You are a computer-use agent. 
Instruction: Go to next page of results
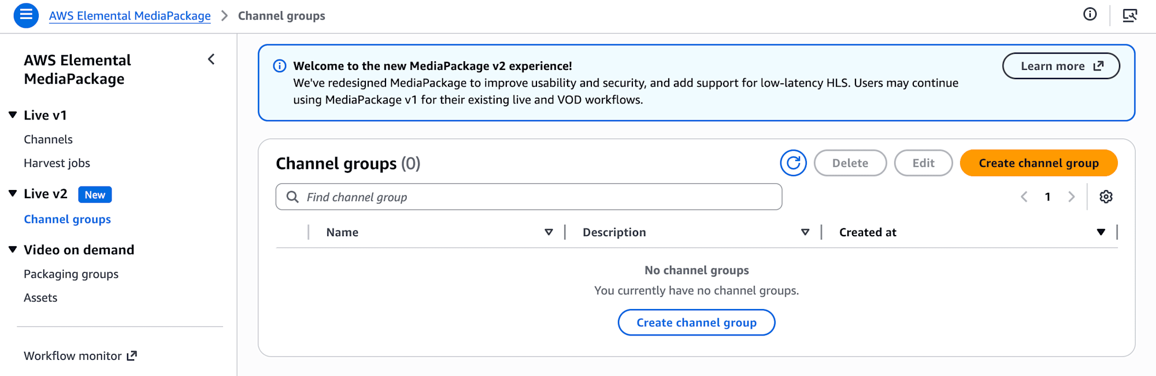point(1071,197)
